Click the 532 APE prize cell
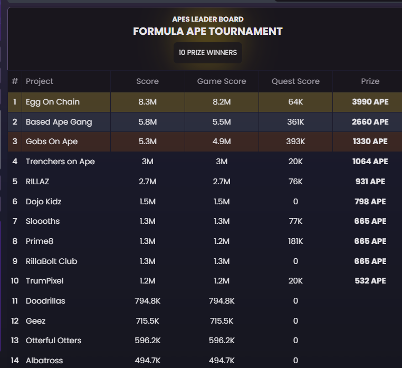Viewport: 402px width, 368px height. tap(370, 281)
